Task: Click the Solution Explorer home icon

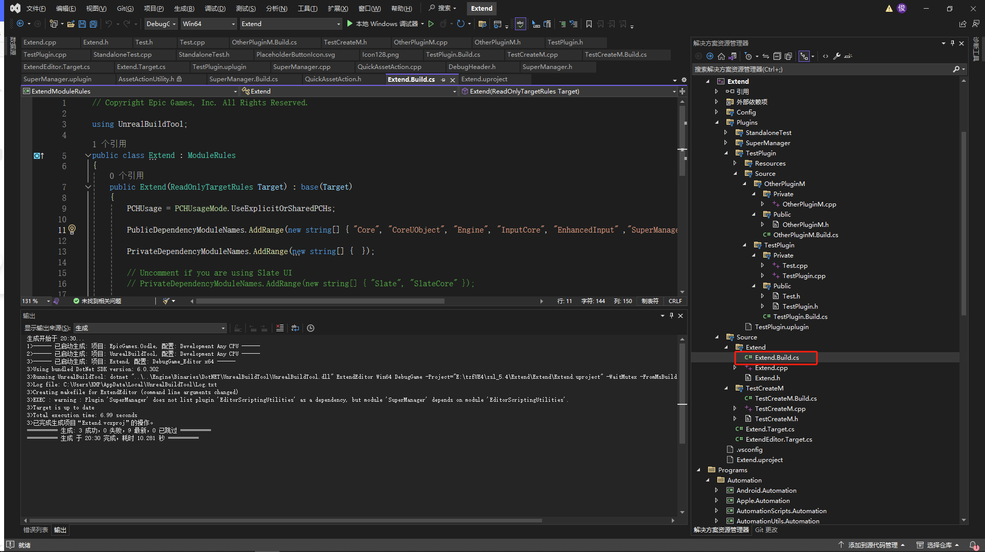Action: coord(721,56)
